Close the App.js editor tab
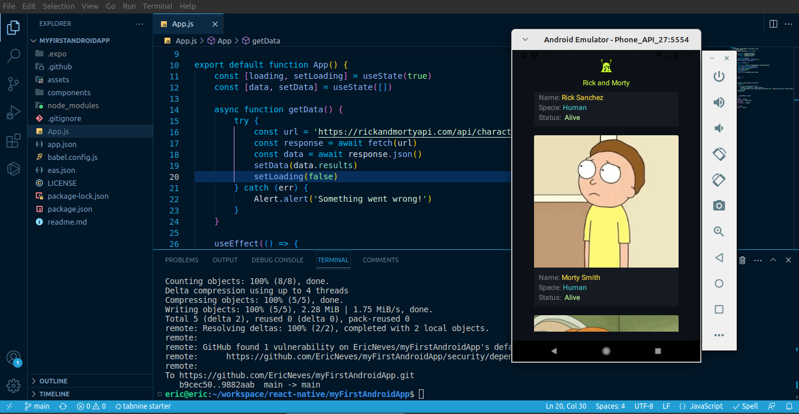 click(x=215, y=24)
